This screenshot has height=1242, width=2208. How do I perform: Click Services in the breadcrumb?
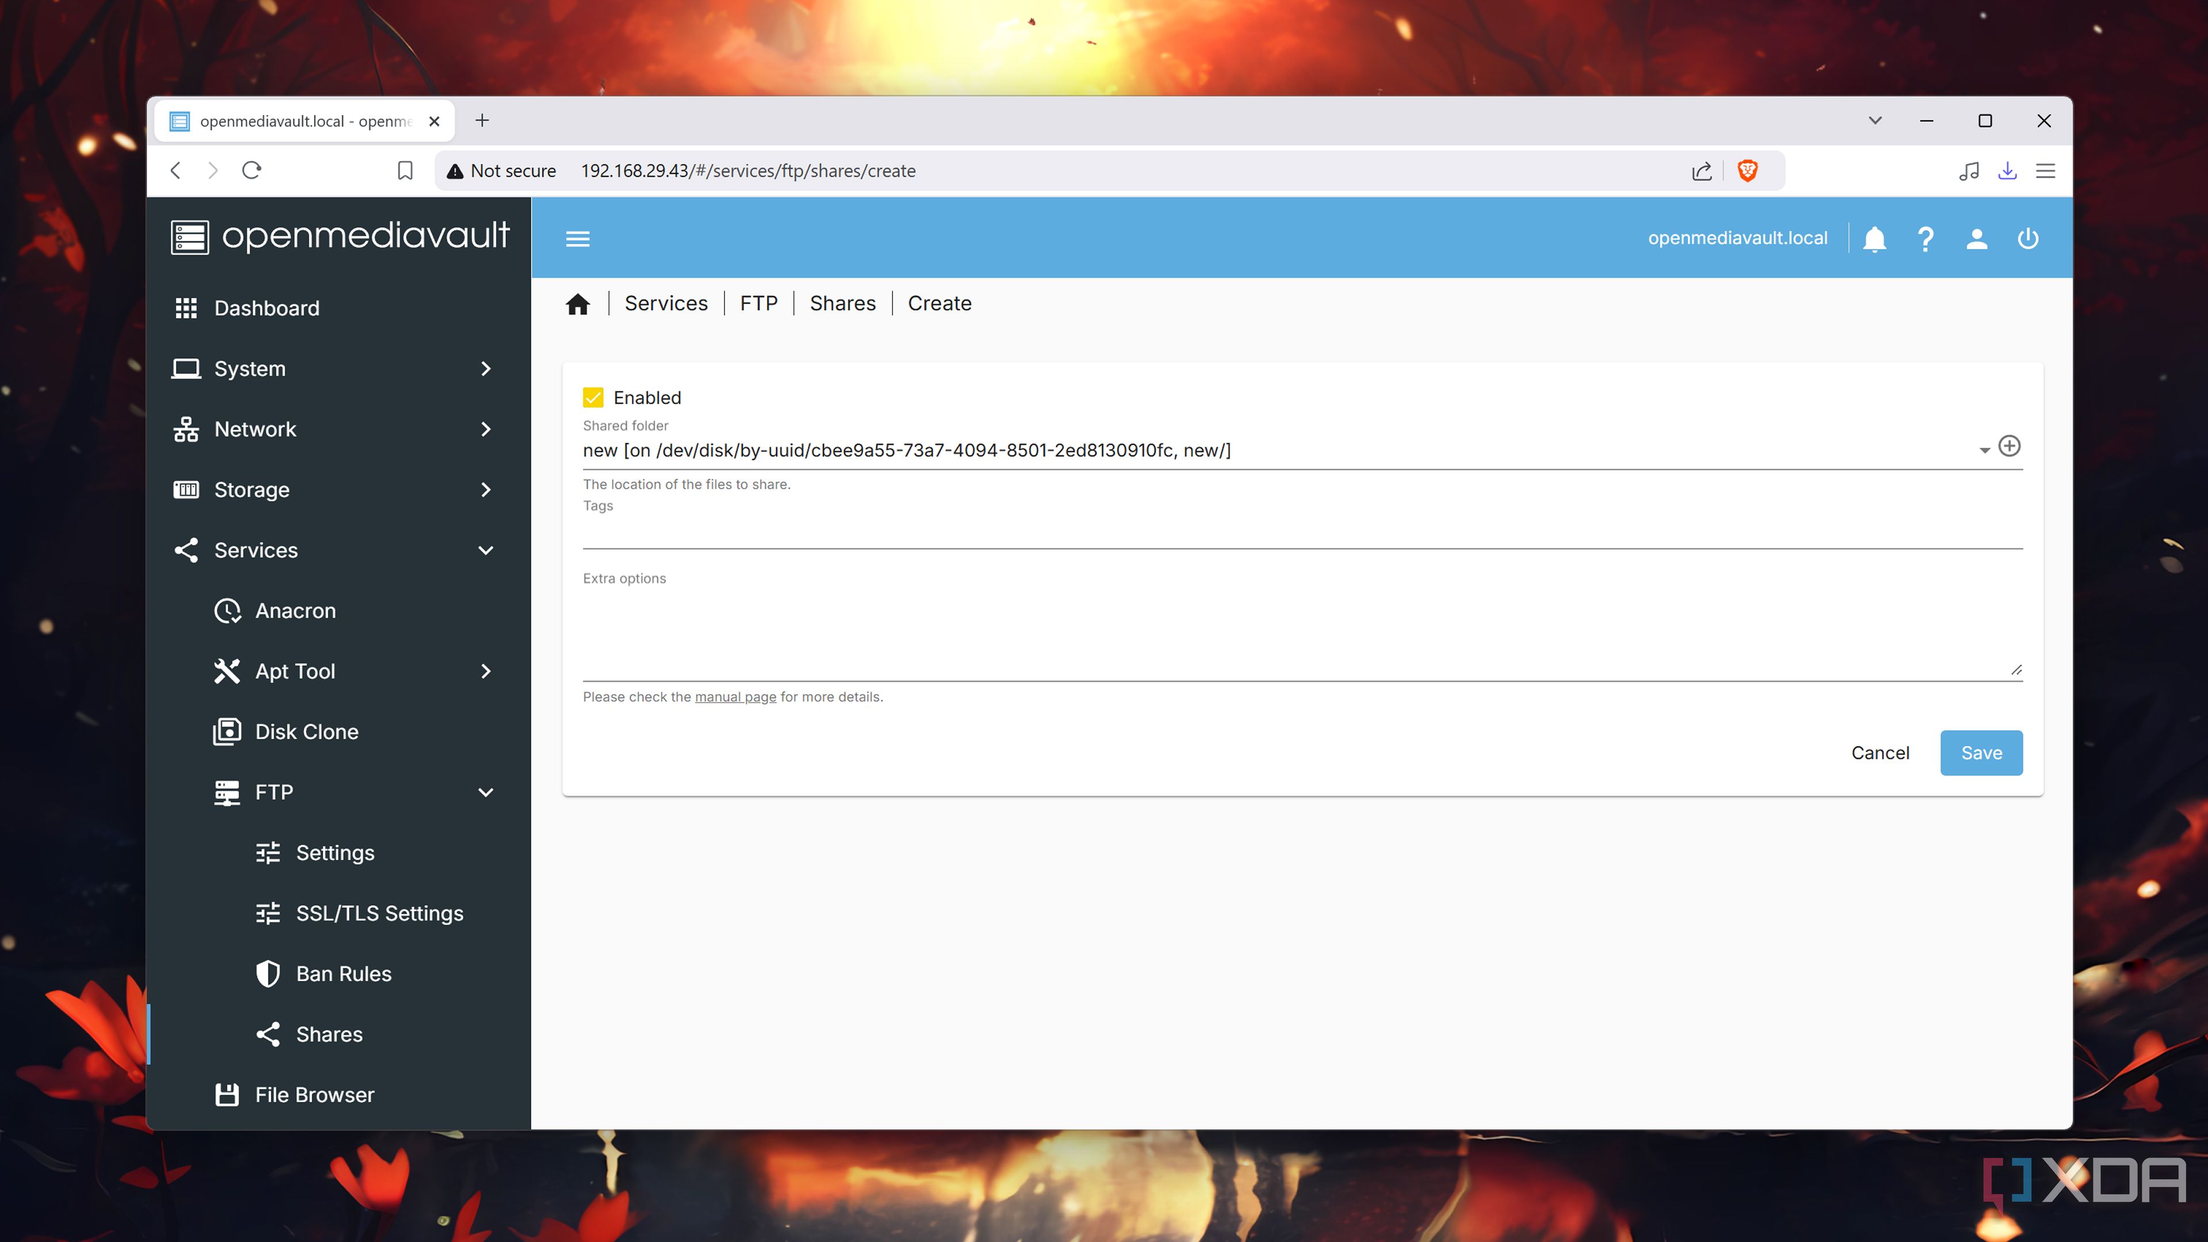(666, 304)
